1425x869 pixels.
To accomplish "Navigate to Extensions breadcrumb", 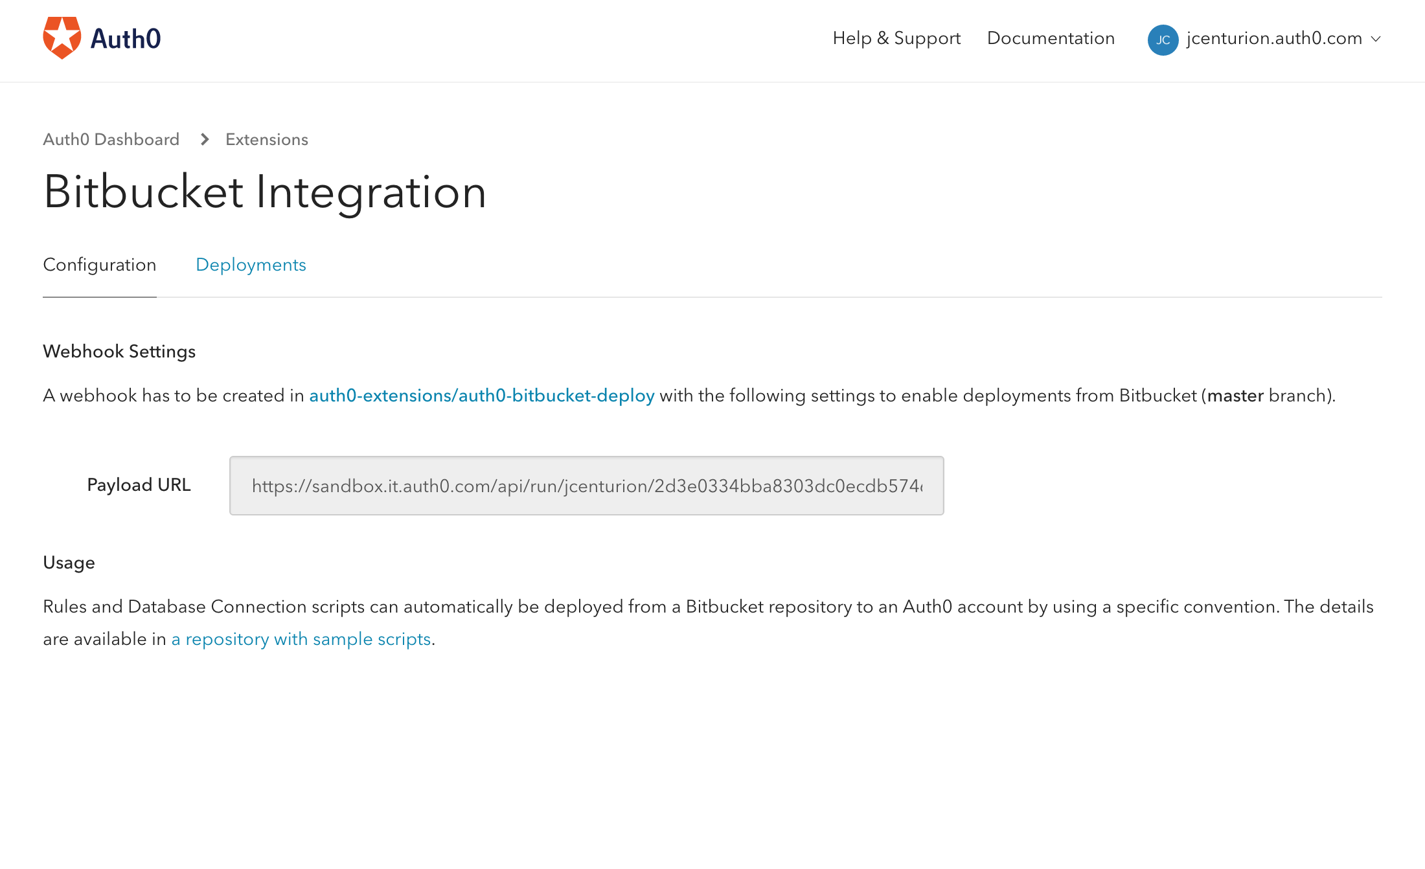I will [x=267, y=139].
